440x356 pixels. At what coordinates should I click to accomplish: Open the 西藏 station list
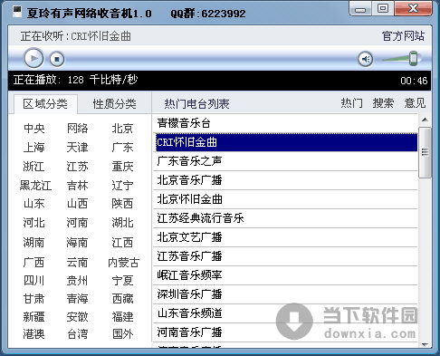tap(122, 299)
